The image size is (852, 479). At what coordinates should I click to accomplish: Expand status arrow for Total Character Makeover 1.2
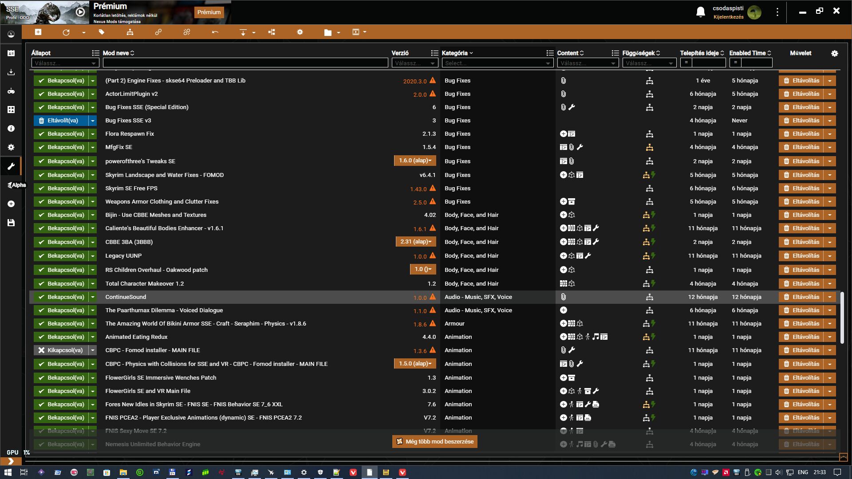pyautogui.click(x=93, y=284)
